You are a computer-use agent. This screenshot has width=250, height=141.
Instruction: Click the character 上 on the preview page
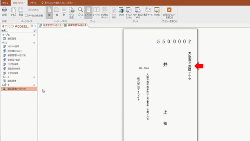[165, 112]
